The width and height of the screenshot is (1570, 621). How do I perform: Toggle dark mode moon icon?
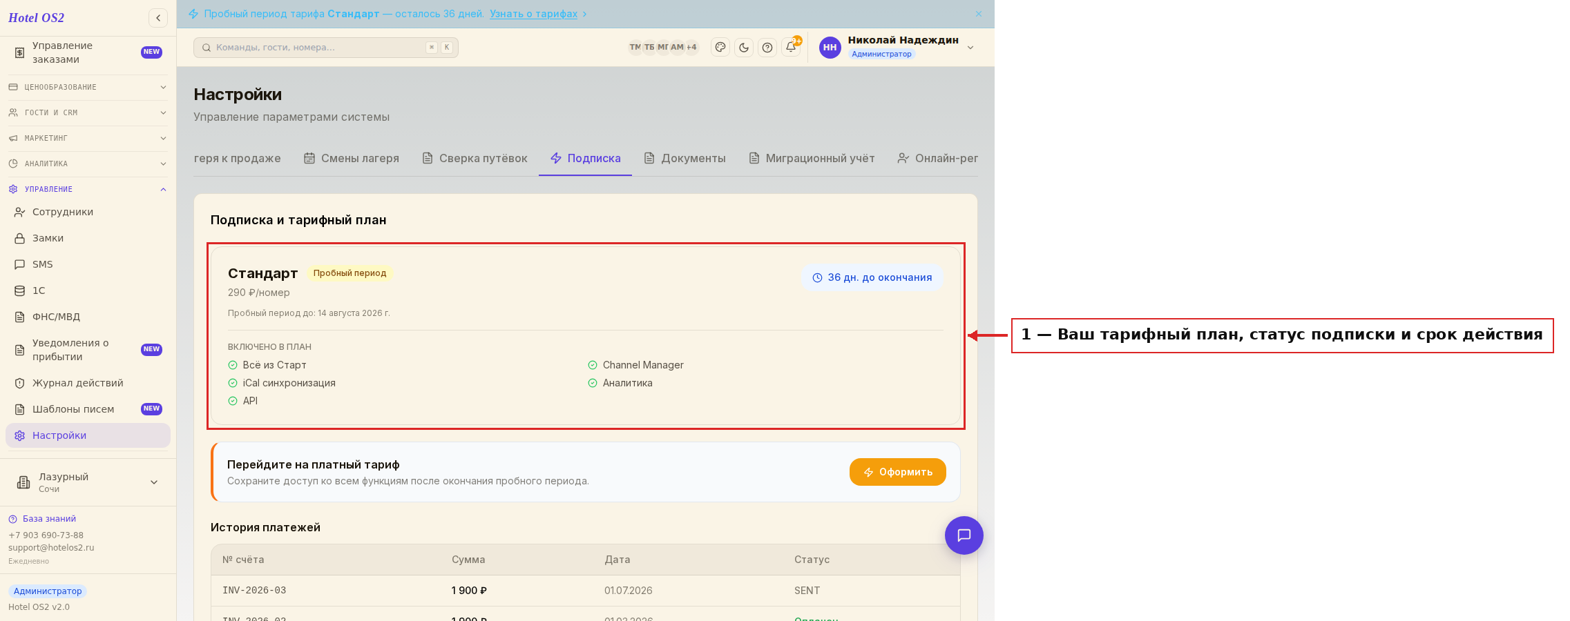(744, 48)
